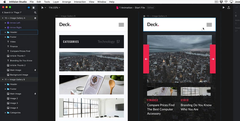Click the Arrow Right component icon
This screenshot has width=240, height=121.
point(8,28)
